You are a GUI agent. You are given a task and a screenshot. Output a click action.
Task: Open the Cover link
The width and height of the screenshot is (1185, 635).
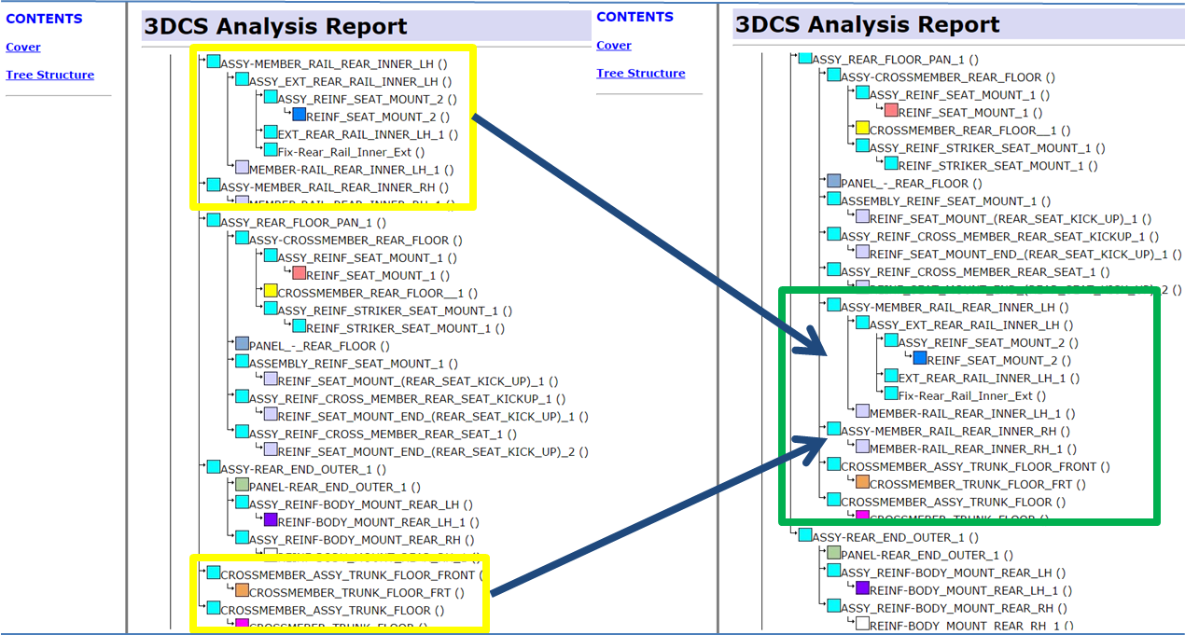click(22, 47)
